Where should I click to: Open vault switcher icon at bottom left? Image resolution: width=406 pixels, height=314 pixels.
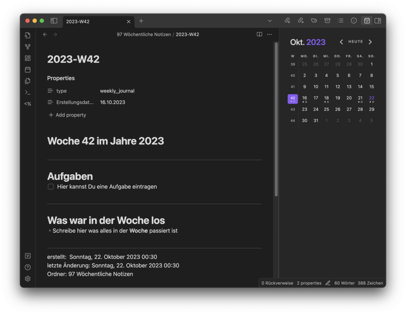[x=28, y=256]
